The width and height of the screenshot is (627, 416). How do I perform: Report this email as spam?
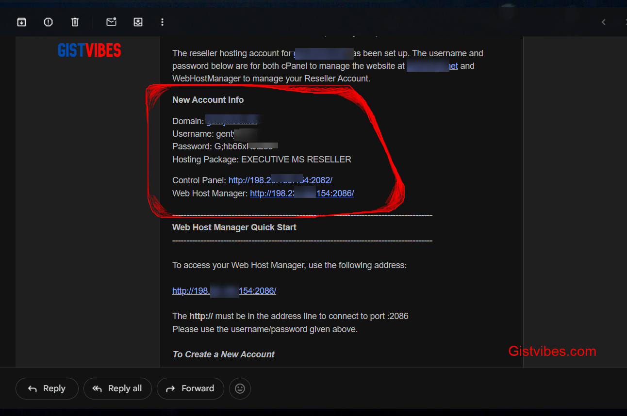tap(48, 22)
